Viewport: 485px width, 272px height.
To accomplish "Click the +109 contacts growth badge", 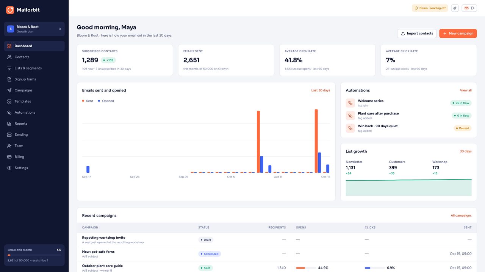I will point(108,60).
